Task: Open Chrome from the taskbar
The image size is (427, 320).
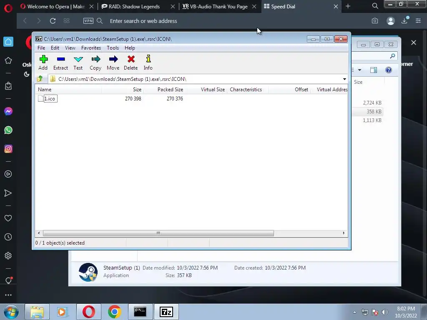Action: pos(115,312)
